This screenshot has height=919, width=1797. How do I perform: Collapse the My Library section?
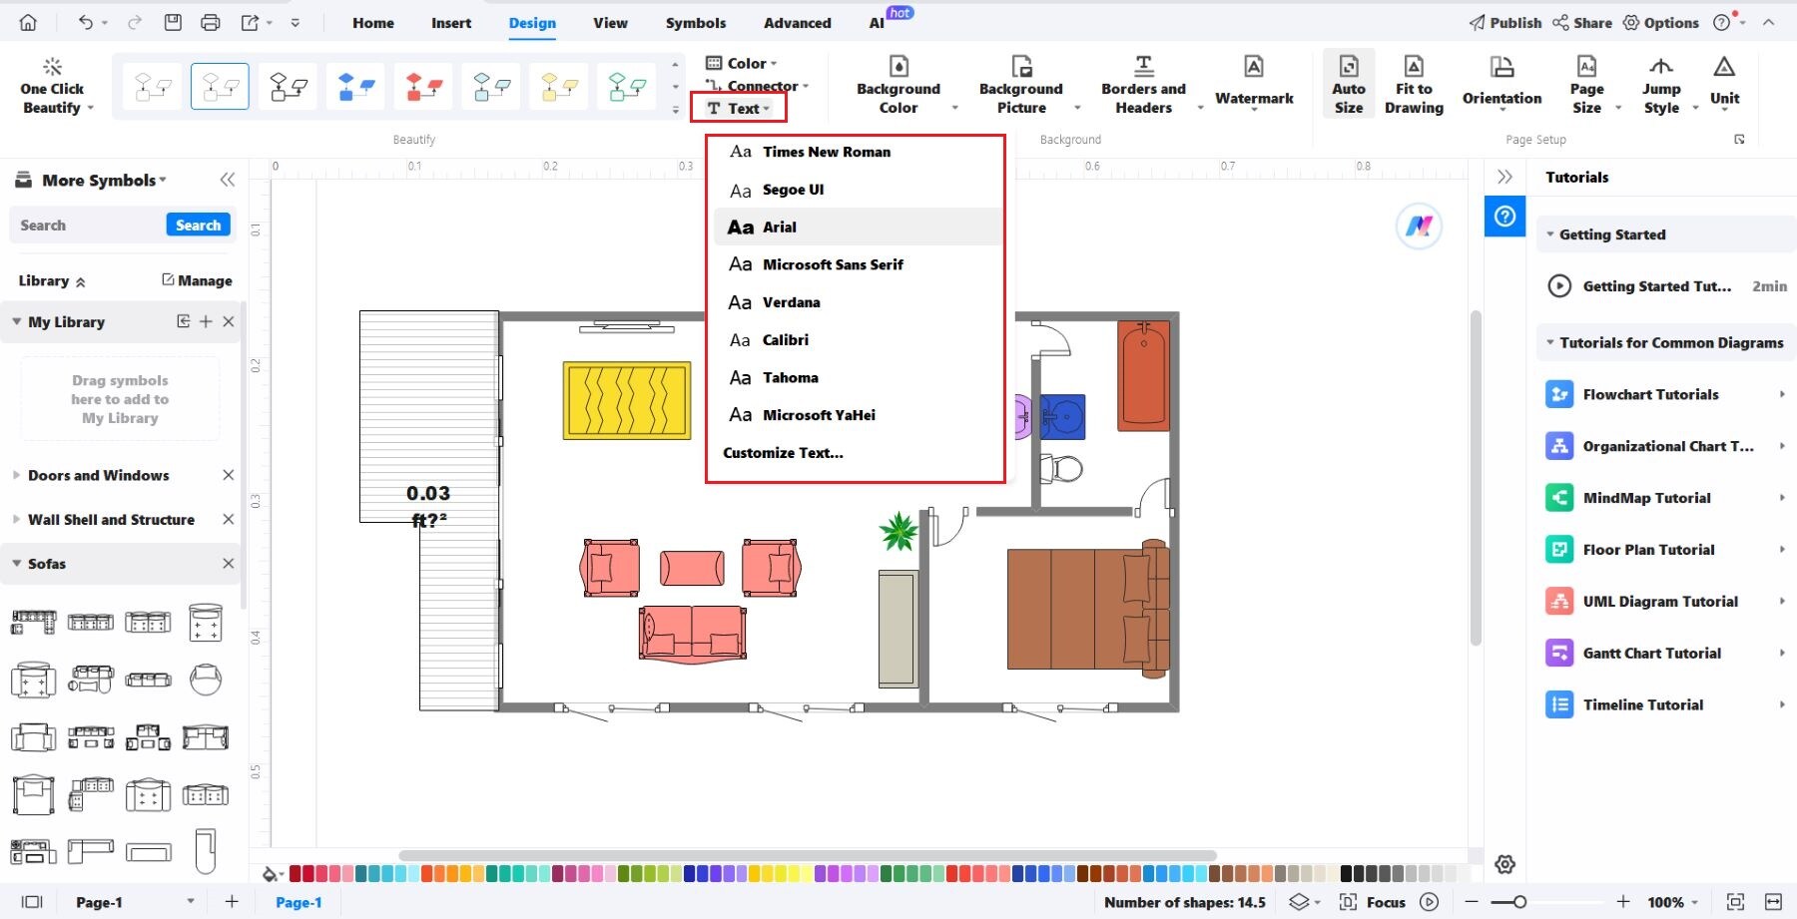(17, 321)
